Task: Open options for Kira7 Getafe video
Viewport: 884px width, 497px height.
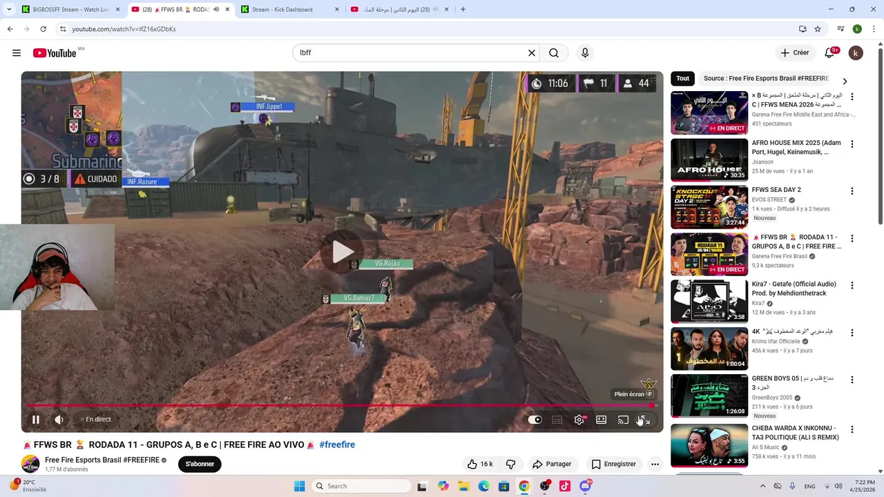Action: point(852,285)
